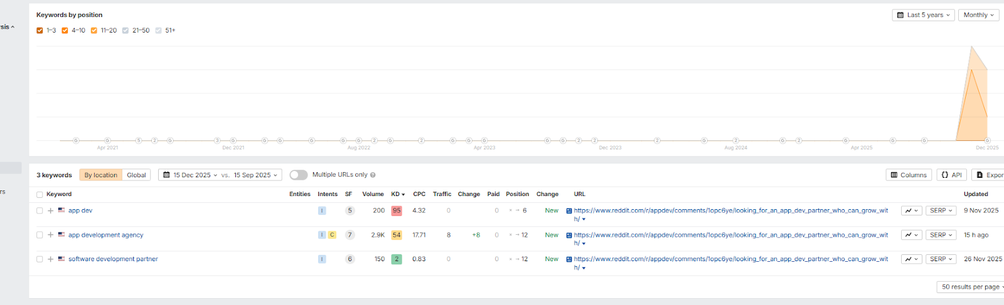Click the help icon next to Multiple URLs only
This screenshot has height=305, width=1004.
(373, 175)
